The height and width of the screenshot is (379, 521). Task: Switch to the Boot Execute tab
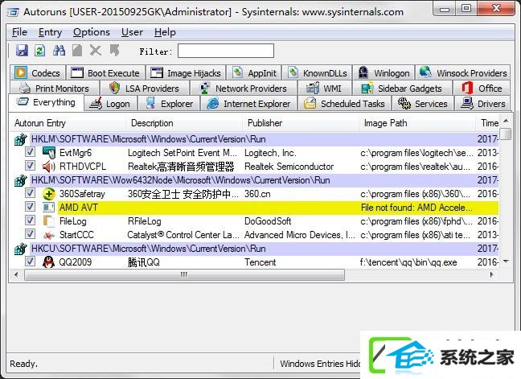coord(105,72)
